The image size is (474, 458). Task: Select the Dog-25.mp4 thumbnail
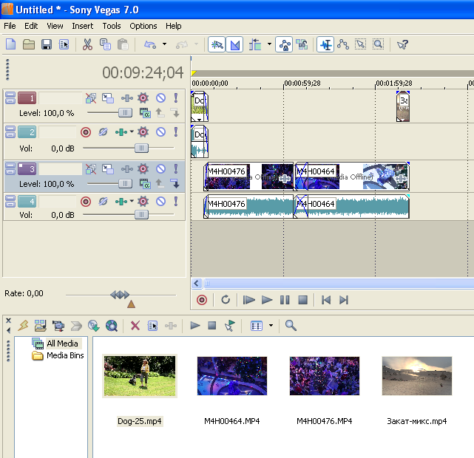pyautogui.click(x=140, y=376)
